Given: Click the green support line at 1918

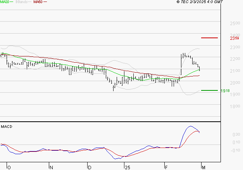Looking at the screenshot, I should [209, 90].
